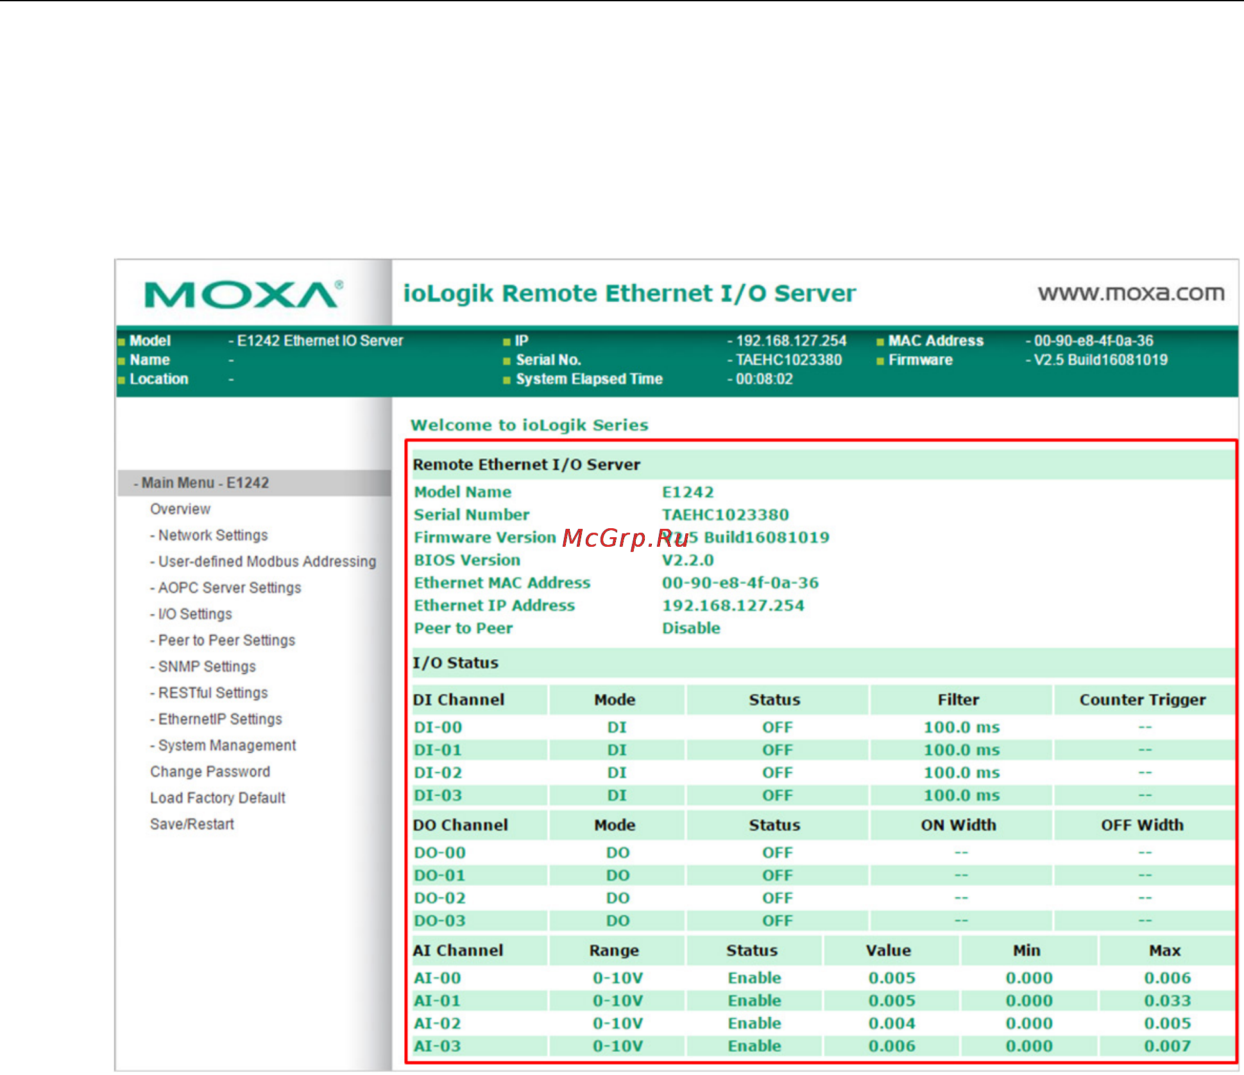Click Welcome to ioLogik Series heading
Image resolution: width=1244 pixels, height=1075 pixels.
[x=529, y=425]
